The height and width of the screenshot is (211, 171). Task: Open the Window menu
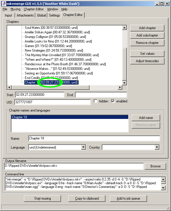pos(52,9)
